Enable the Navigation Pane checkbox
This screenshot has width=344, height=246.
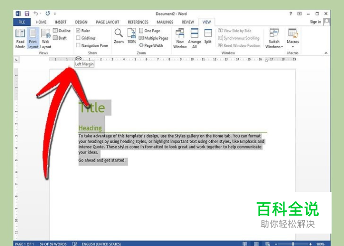click(x=78, y=45)
